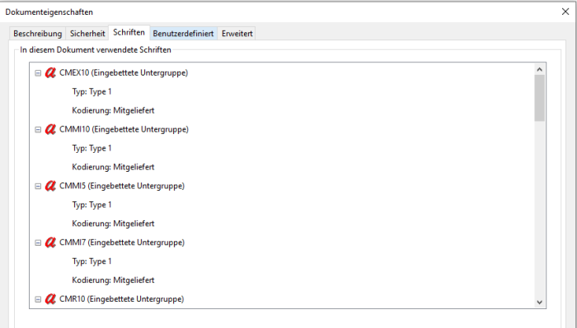The height and width of the screenshot is (328, 577).
Task: Select CMEX10 (Eingebettete Untergruppe) row
Action: click(124, 72)
